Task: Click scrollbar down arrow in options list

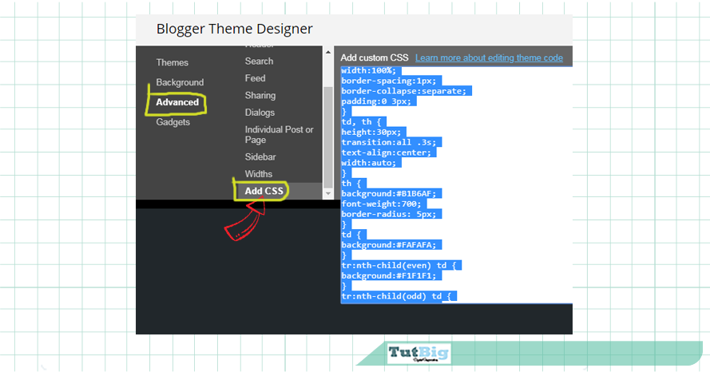Action: (327, 194)
